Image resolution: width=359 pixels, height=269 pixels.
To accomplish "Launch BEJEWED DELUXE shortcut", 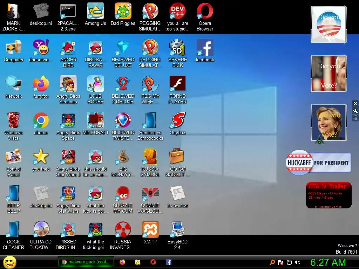I will (x=123, y=53).
